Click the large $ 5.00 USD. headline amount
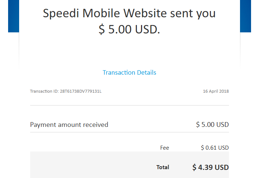Screen dimensions: 254x178 [129, 29]
